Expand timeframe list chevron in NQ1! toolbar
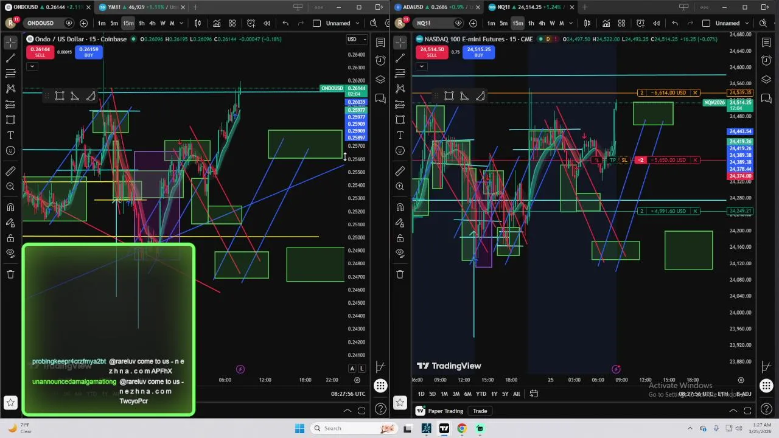Image resolution: width=779 pixels, height=438 pixels. coord(571,23)
